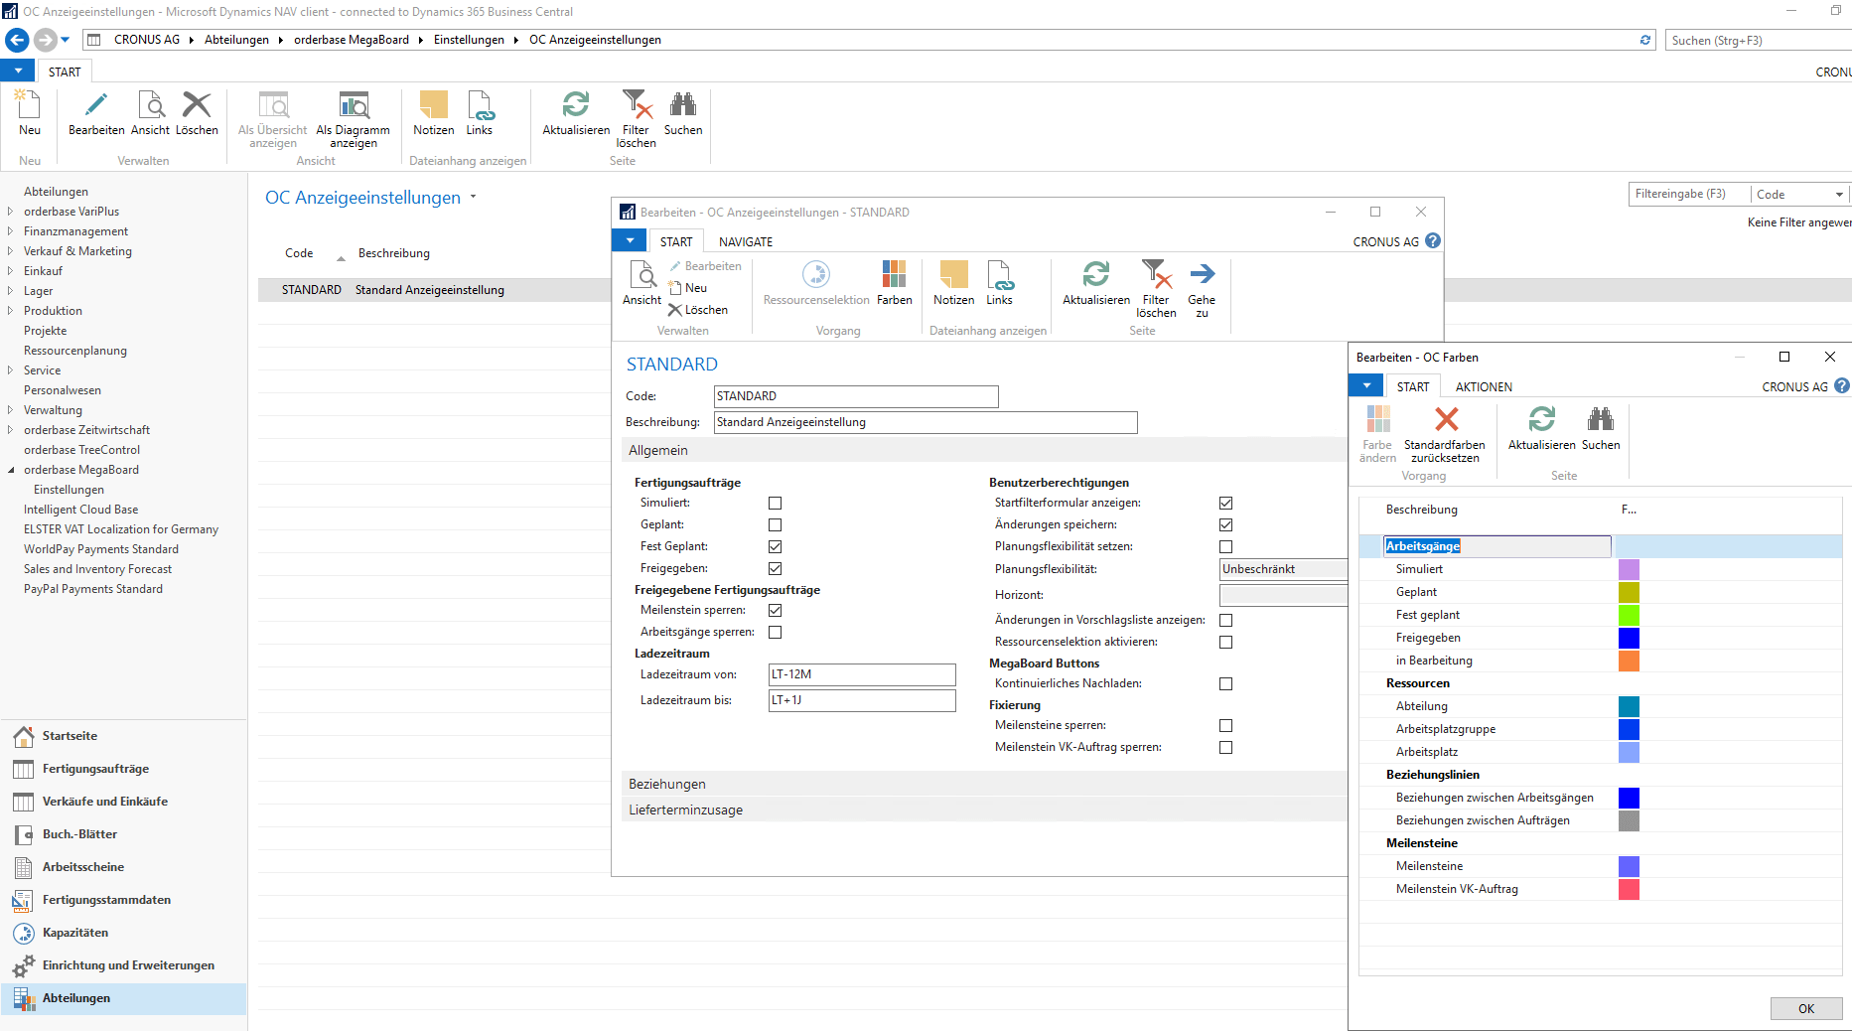Screen dimensions: 1852x1031
Task: Toggle Geplant checkbox under Fertigungsaufträge
Action: 775,524
